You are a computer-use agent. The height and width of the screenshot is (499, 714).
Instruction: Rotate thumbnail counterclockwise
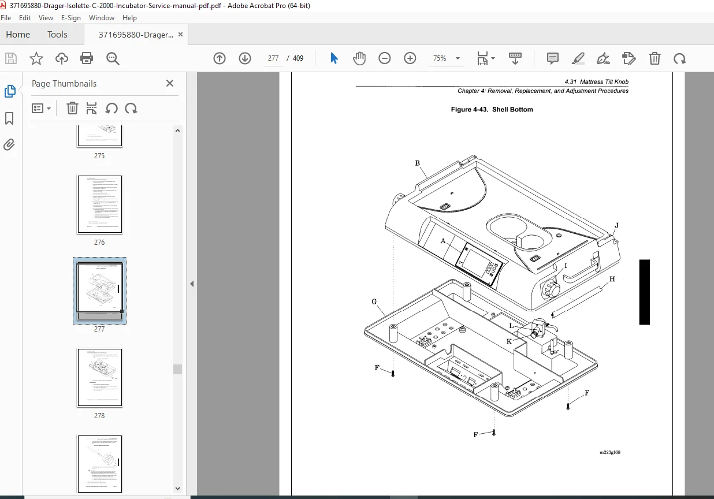(111, 108)
